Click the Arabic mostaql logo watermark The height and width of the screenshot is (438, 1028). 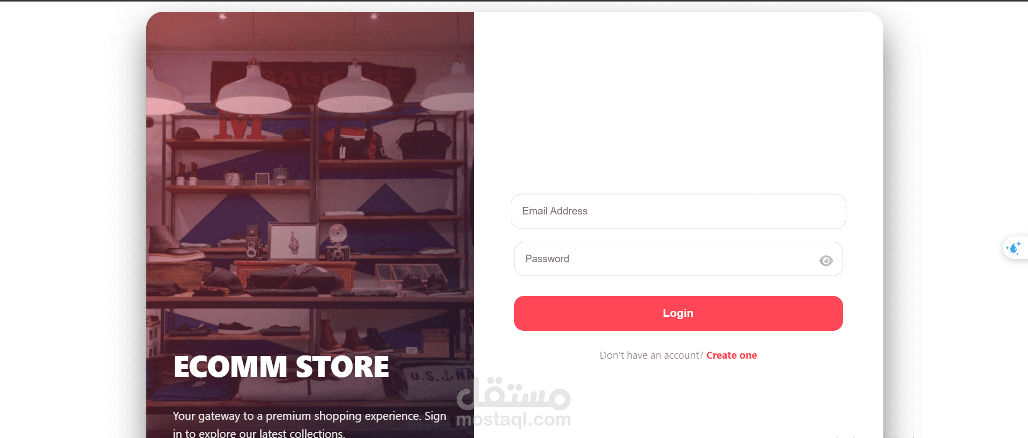[x=513, y=394]
